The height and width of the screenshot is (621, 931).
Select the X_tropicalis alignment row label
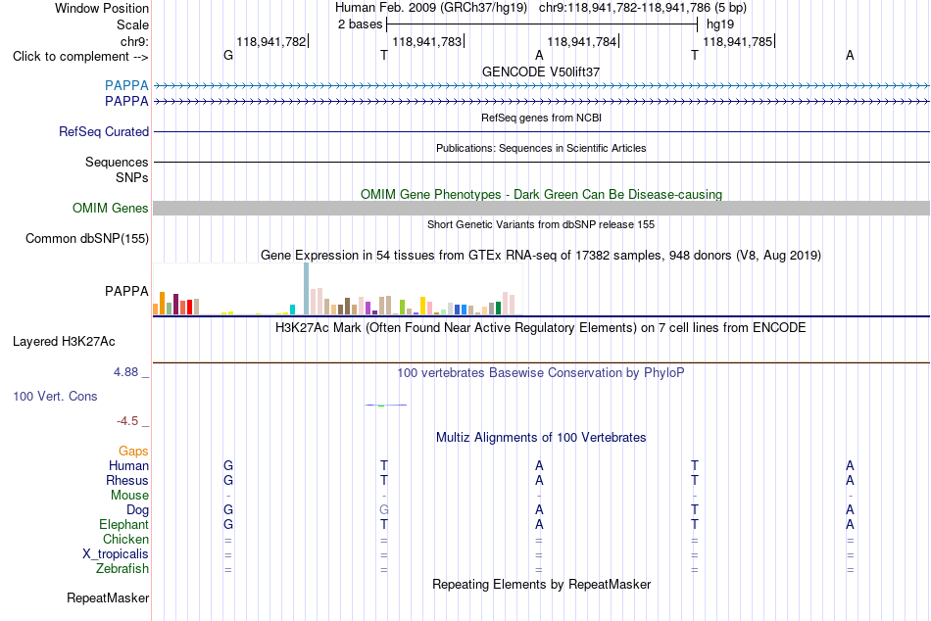[x=116, y=554]
